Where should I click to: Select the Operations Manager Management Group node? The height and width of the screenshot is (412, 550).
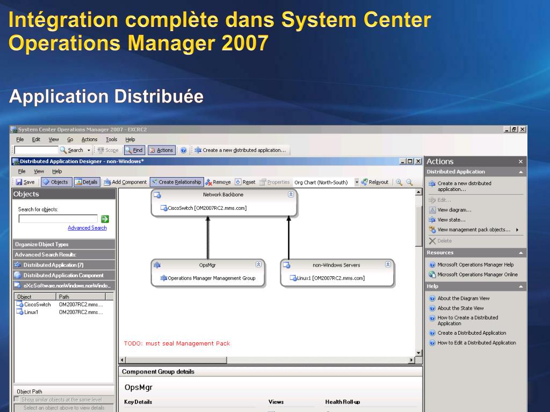pos(208,278)
